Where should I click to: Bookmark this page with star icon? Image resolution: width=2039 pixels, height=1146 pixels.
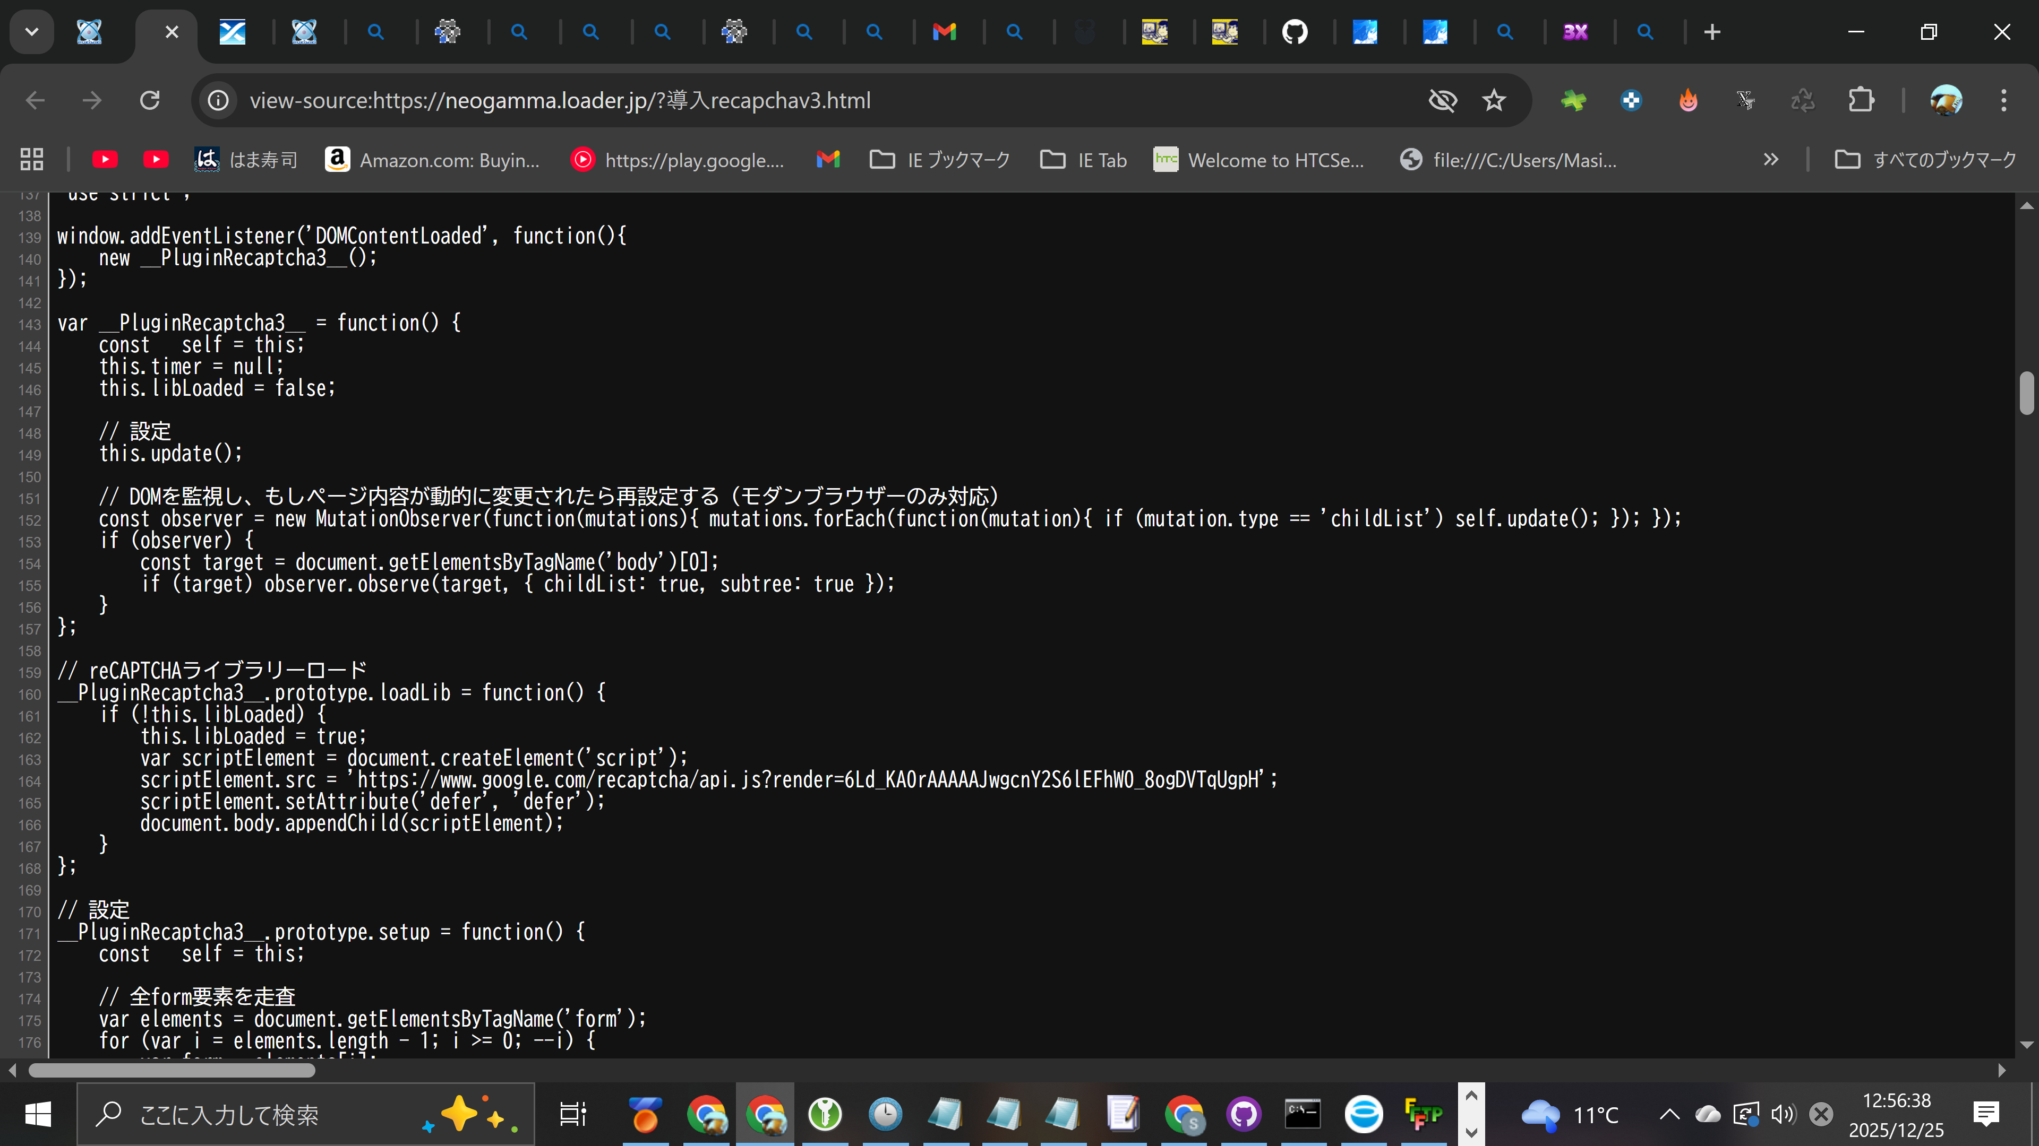[1494, 100]
